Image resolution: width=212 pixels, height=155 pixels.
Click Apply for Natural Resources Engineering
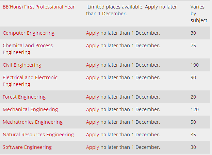point(93,135)
